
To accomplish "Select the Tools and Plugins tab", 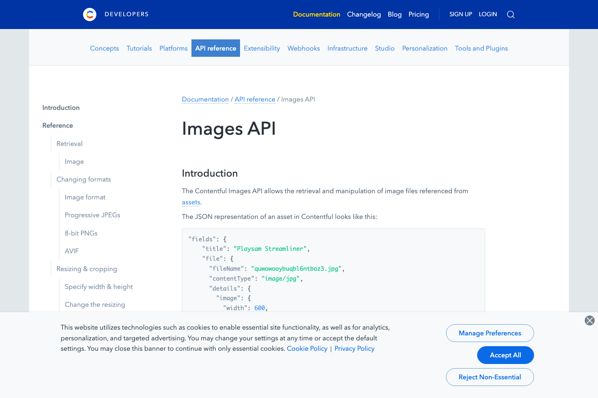I will tap(481, 48).
